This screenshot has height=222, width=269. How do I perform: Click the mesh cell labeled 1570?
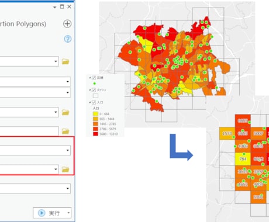point(227,134)
